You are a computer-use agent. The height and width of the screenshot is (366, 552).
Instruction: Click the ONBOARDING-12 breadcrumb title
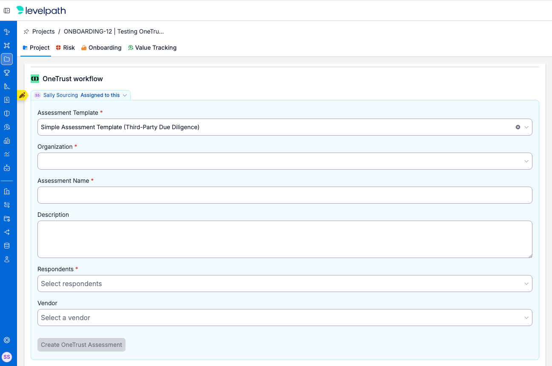(x=114, y=31)
